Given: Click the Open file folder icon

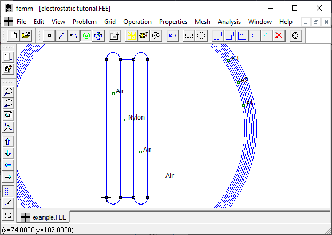Looking at the screenshot, I should pyautogui.click(x=26, y=36).
